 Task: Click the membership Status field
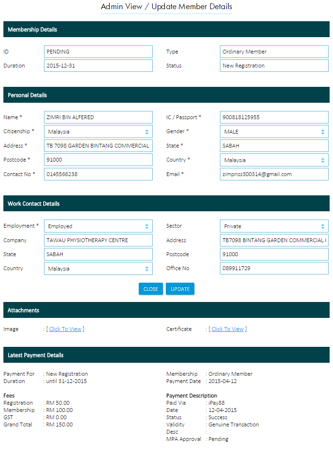274,66
